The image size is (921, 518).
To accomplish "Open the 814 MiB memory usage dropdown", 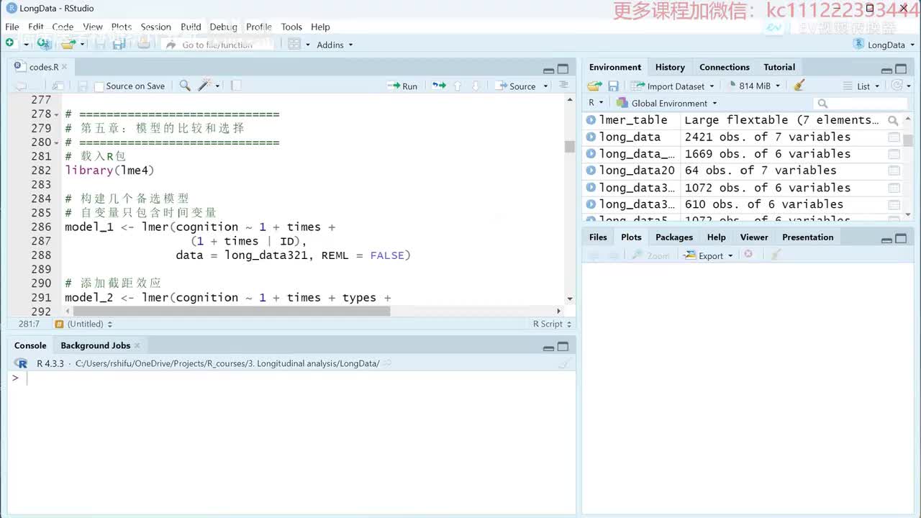I will click(x=754, y=86).
